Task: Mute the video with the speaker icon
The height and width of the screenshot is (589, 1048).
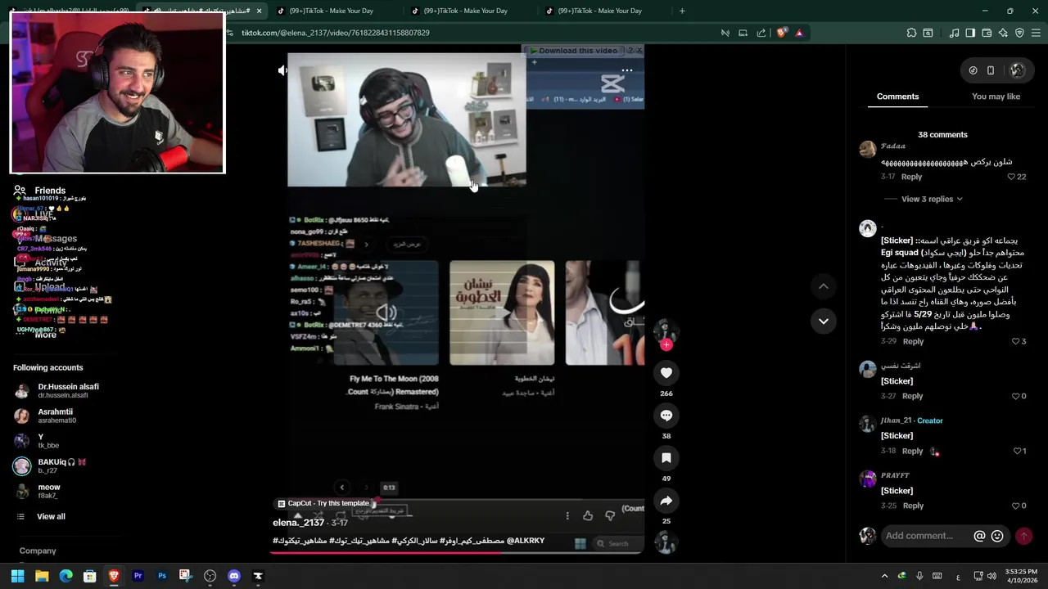Action: [x=282, y=70]
